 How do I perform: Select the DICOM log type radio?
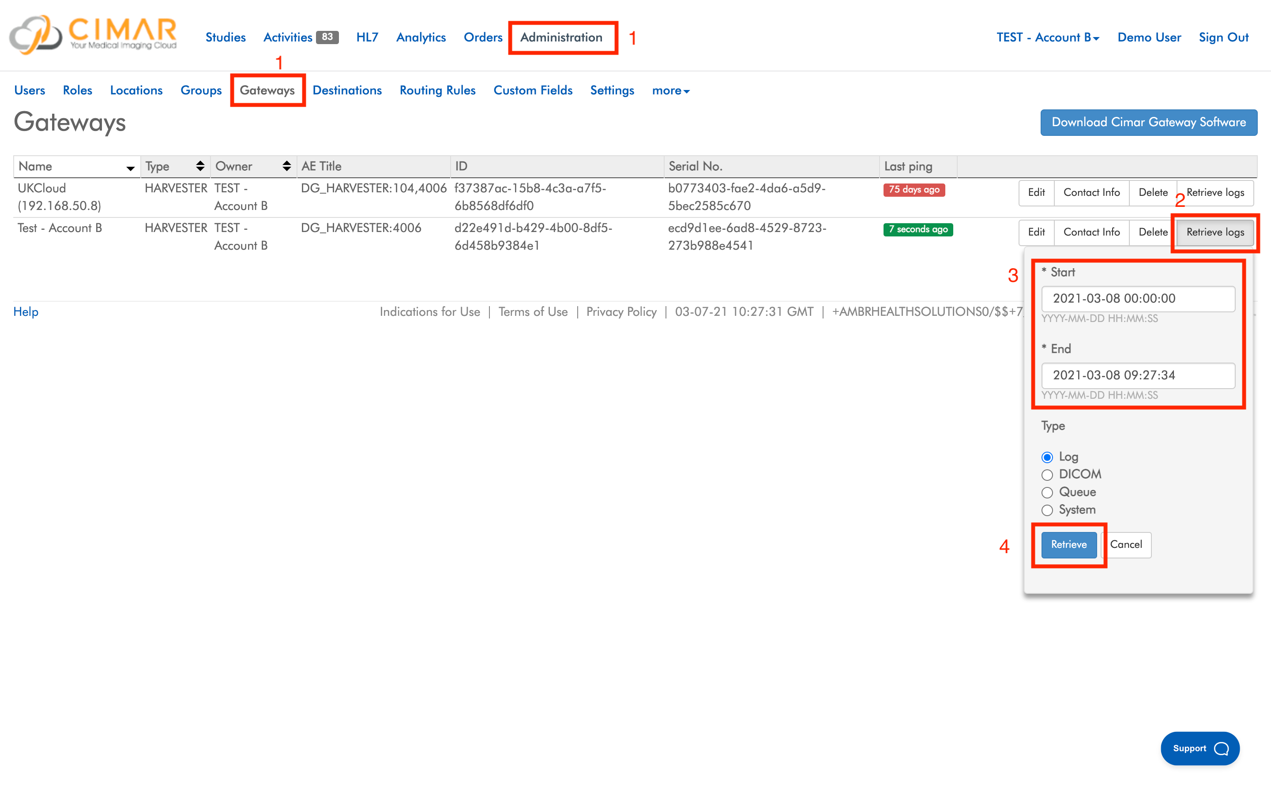coord(1047,475)
